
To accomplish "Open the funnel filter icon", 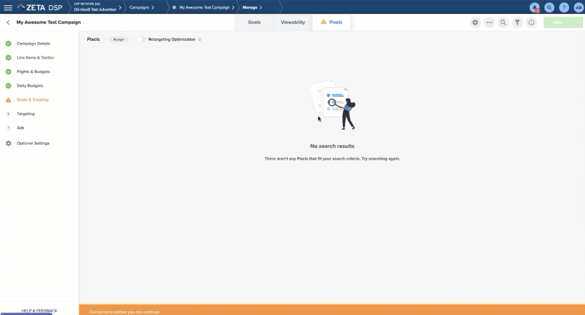I will pyautogui.click(x=517, y=23).
